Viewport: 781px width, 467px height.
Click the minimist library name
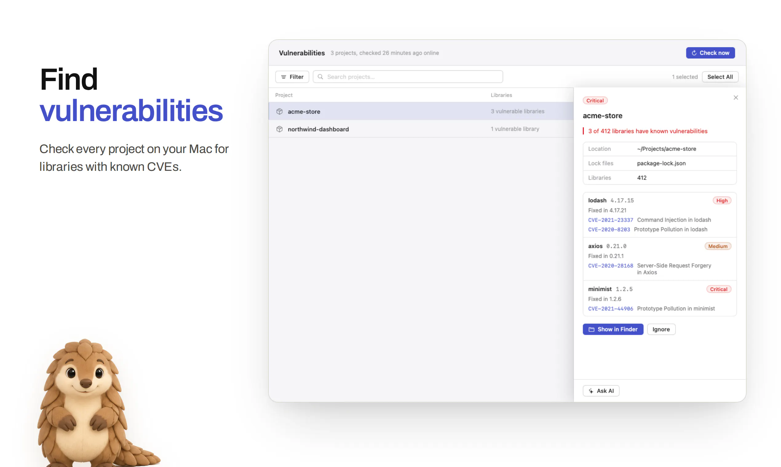coord(600,289)
